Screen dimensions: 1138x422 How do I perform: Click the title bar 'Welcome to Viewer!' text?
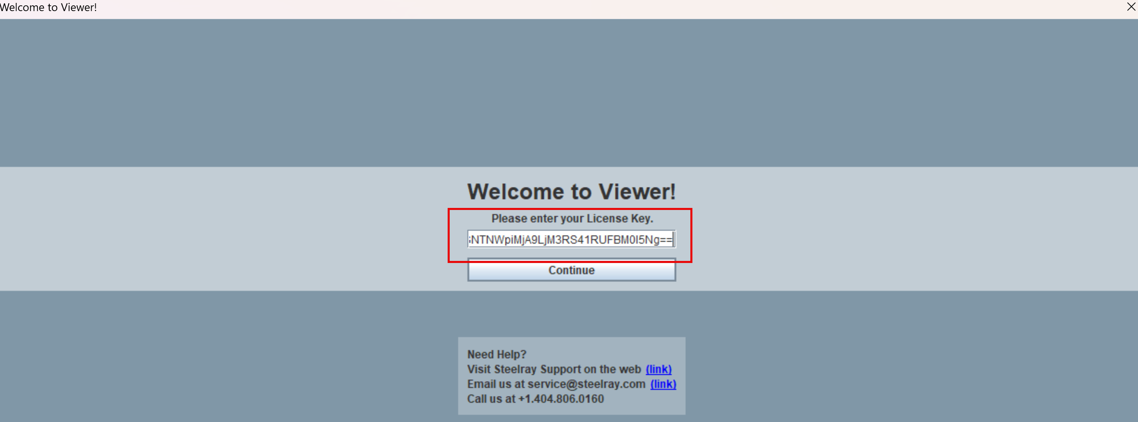pos(48,7)
